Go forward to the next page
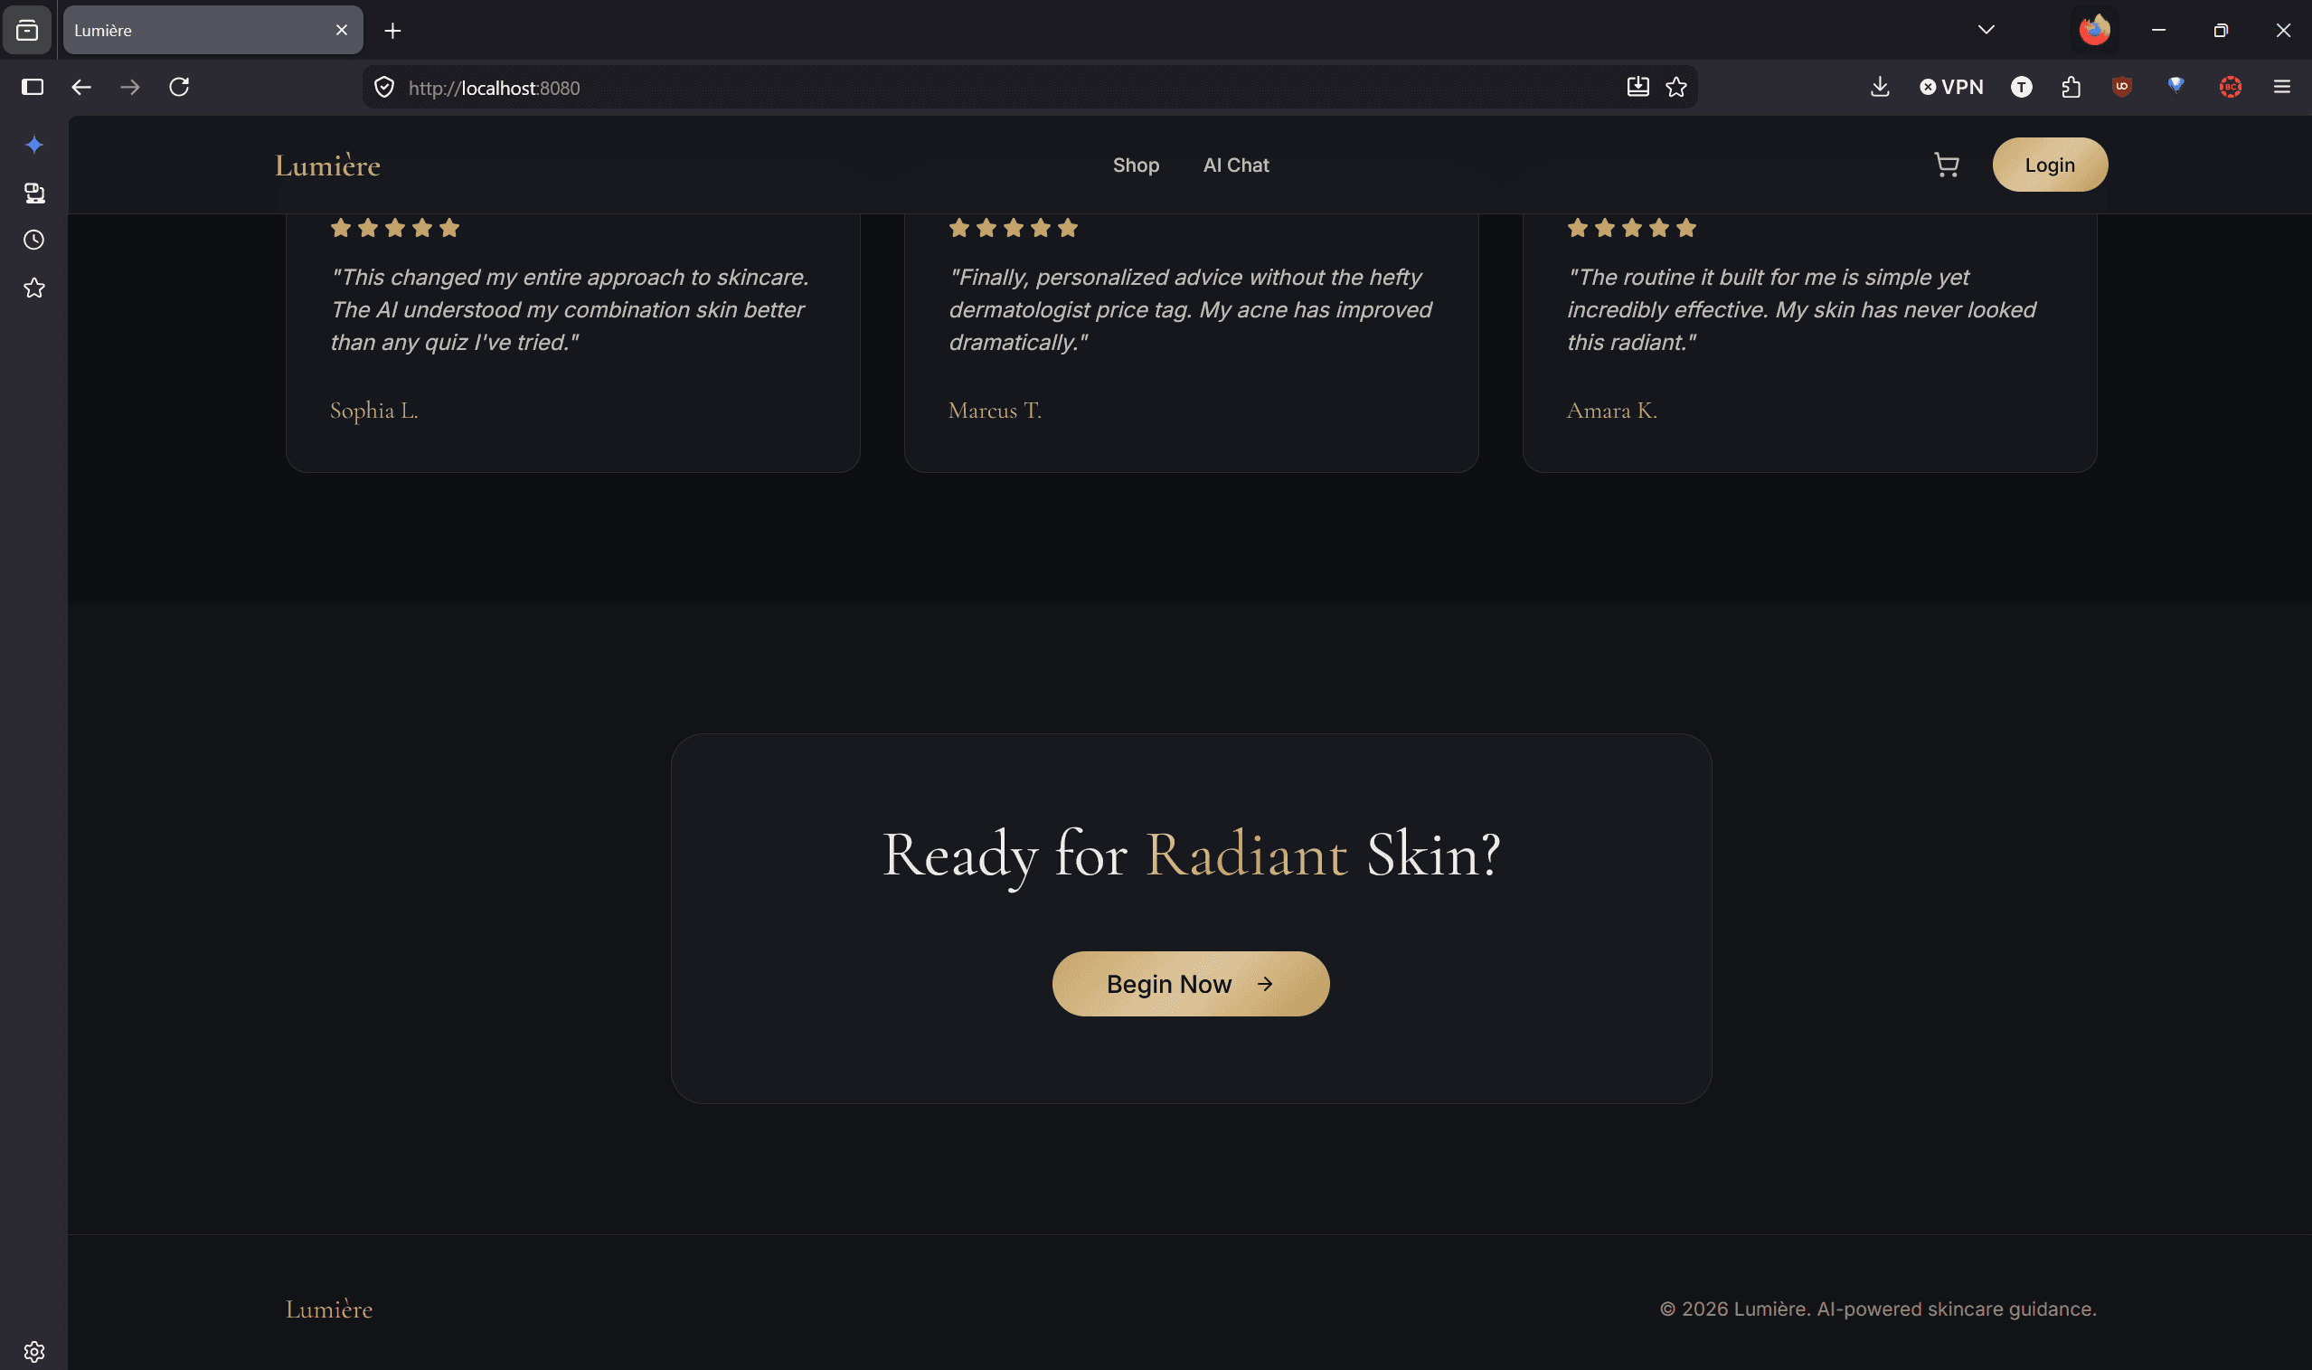 click(130, 87)
